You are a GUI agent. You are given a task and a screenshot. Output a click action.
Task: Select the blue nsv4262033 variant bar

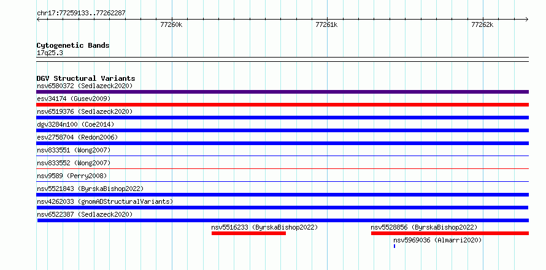pos(282,208)
